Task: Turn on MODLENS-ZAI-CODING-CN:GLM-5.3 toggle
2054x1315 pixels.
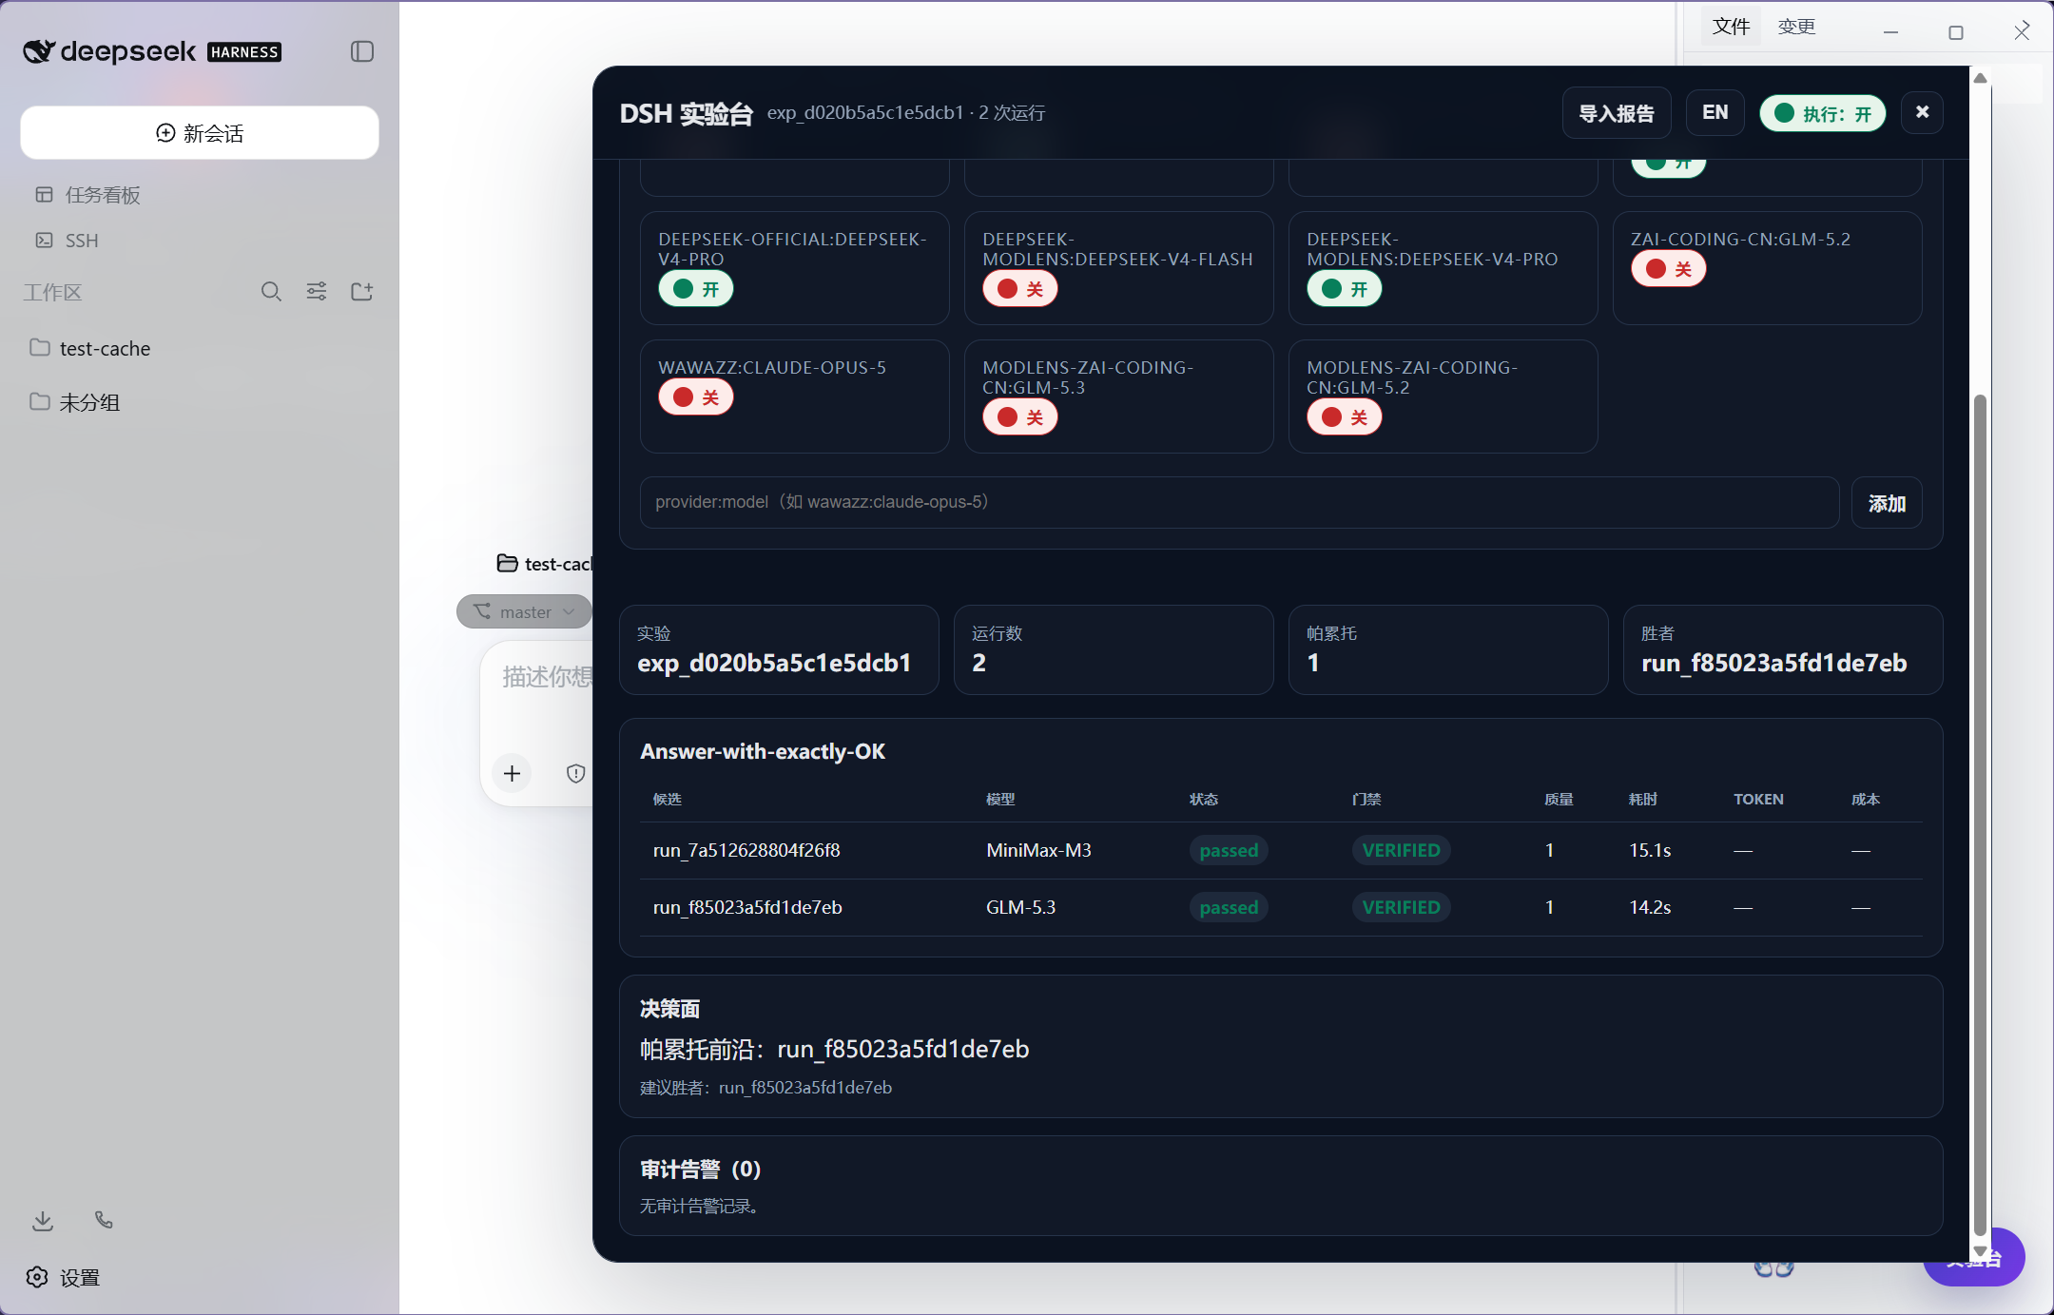Action: coord(1020,417)
